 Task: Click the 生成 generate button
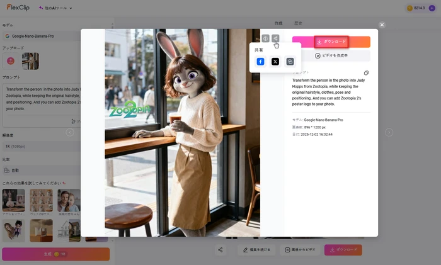point(55,254)
